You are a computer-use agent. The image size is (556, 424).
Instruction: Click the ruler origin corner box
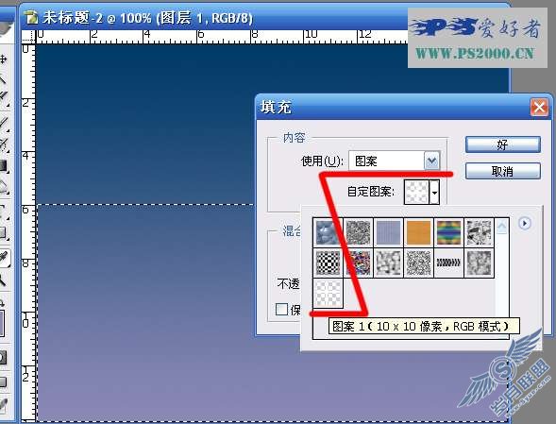point(28,37)
